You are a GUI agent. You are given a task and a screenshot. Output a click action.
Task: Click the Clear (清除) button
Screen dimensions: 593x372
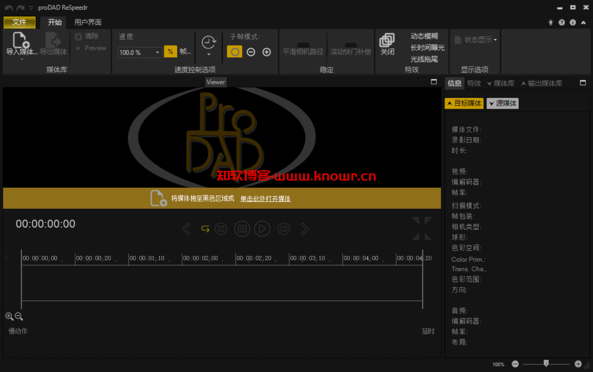pyautogui.click(x=87, y=37)
